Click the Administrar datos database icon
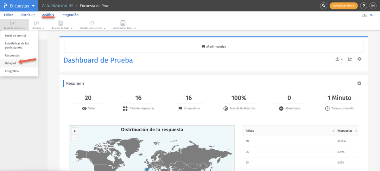This screenshot has width=380, height=171. pyautogui.click(x=123, y=23)
